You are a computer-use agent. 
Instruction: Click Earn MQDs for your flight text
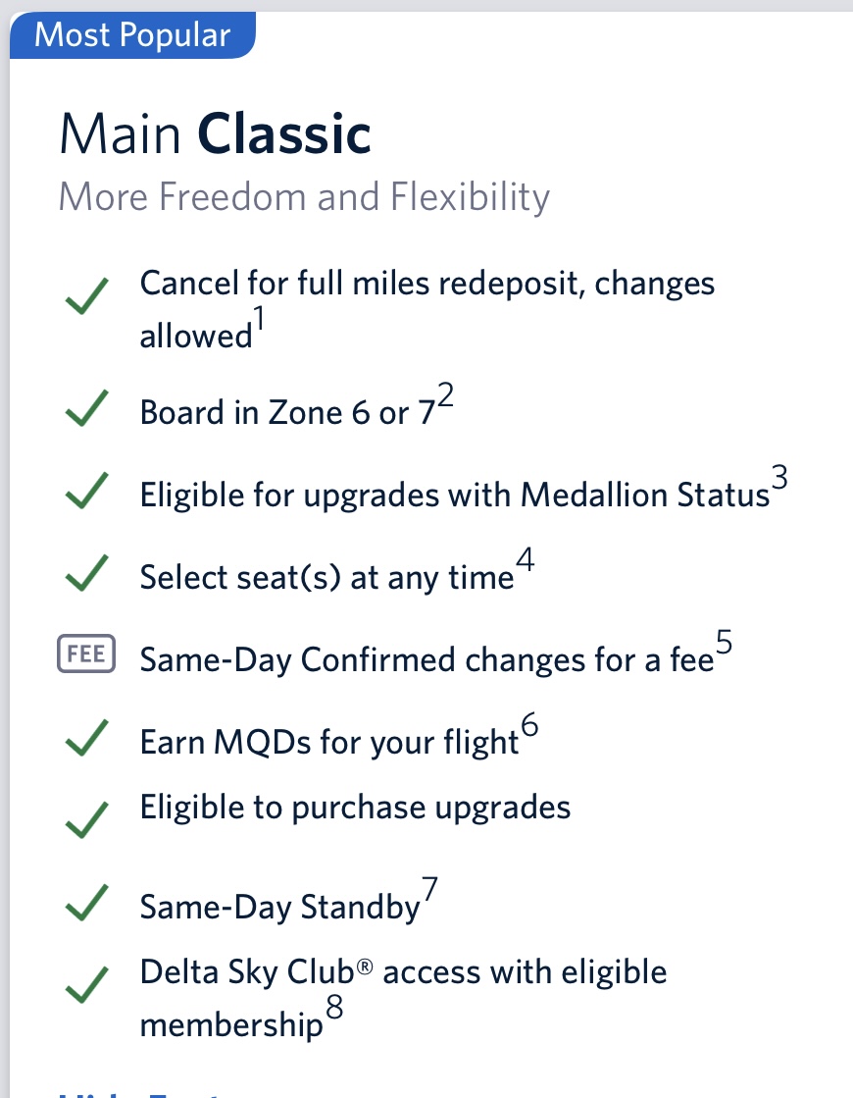pos(329,742)
